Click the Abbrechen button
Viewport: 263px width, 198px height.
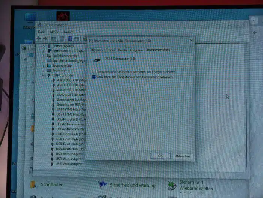[x=183, y=156]
